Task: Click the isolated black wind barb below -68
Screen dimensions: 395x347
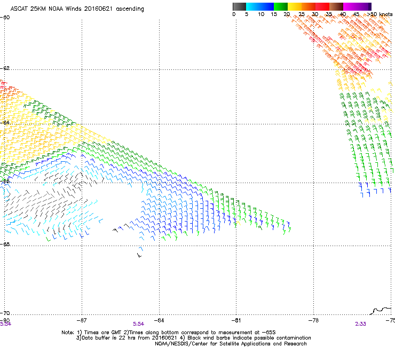Action: pos(139,255)
